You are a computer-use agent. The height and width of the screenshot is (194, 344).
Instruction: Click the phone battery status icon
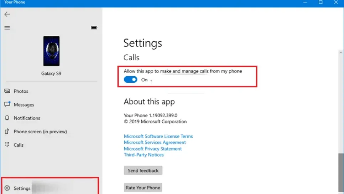94,28
